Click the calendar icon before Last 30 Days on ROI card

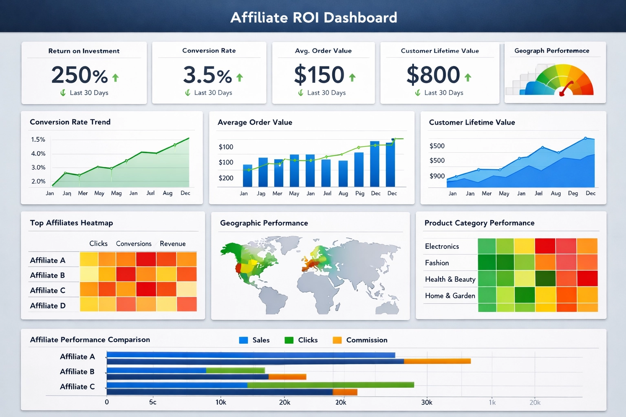62,93
